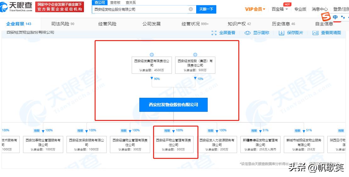Switch to the 经营风险 tab
Screen dimensions: 349x177
click(107, 24)
